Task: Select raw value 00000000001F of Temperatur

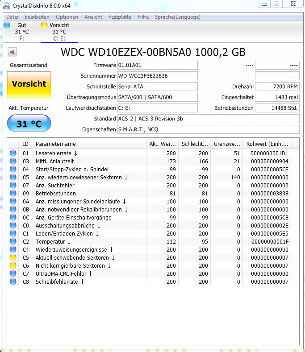Action: coord(270,242)
